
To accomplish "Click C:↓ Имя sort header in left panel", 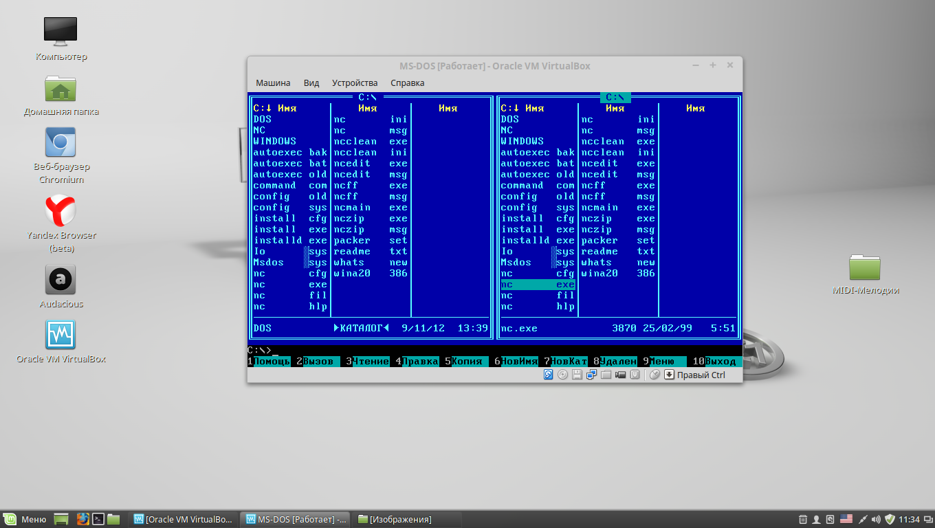I will coord(275,108).
